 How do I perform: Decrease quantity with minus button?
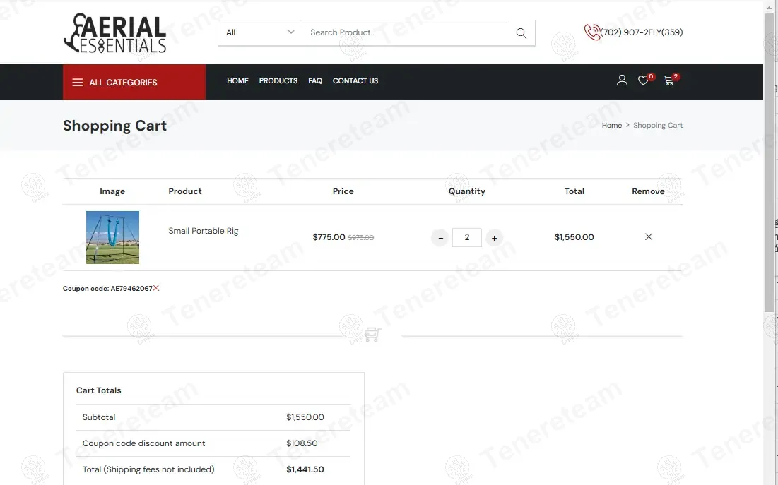(x=440, y=238)
